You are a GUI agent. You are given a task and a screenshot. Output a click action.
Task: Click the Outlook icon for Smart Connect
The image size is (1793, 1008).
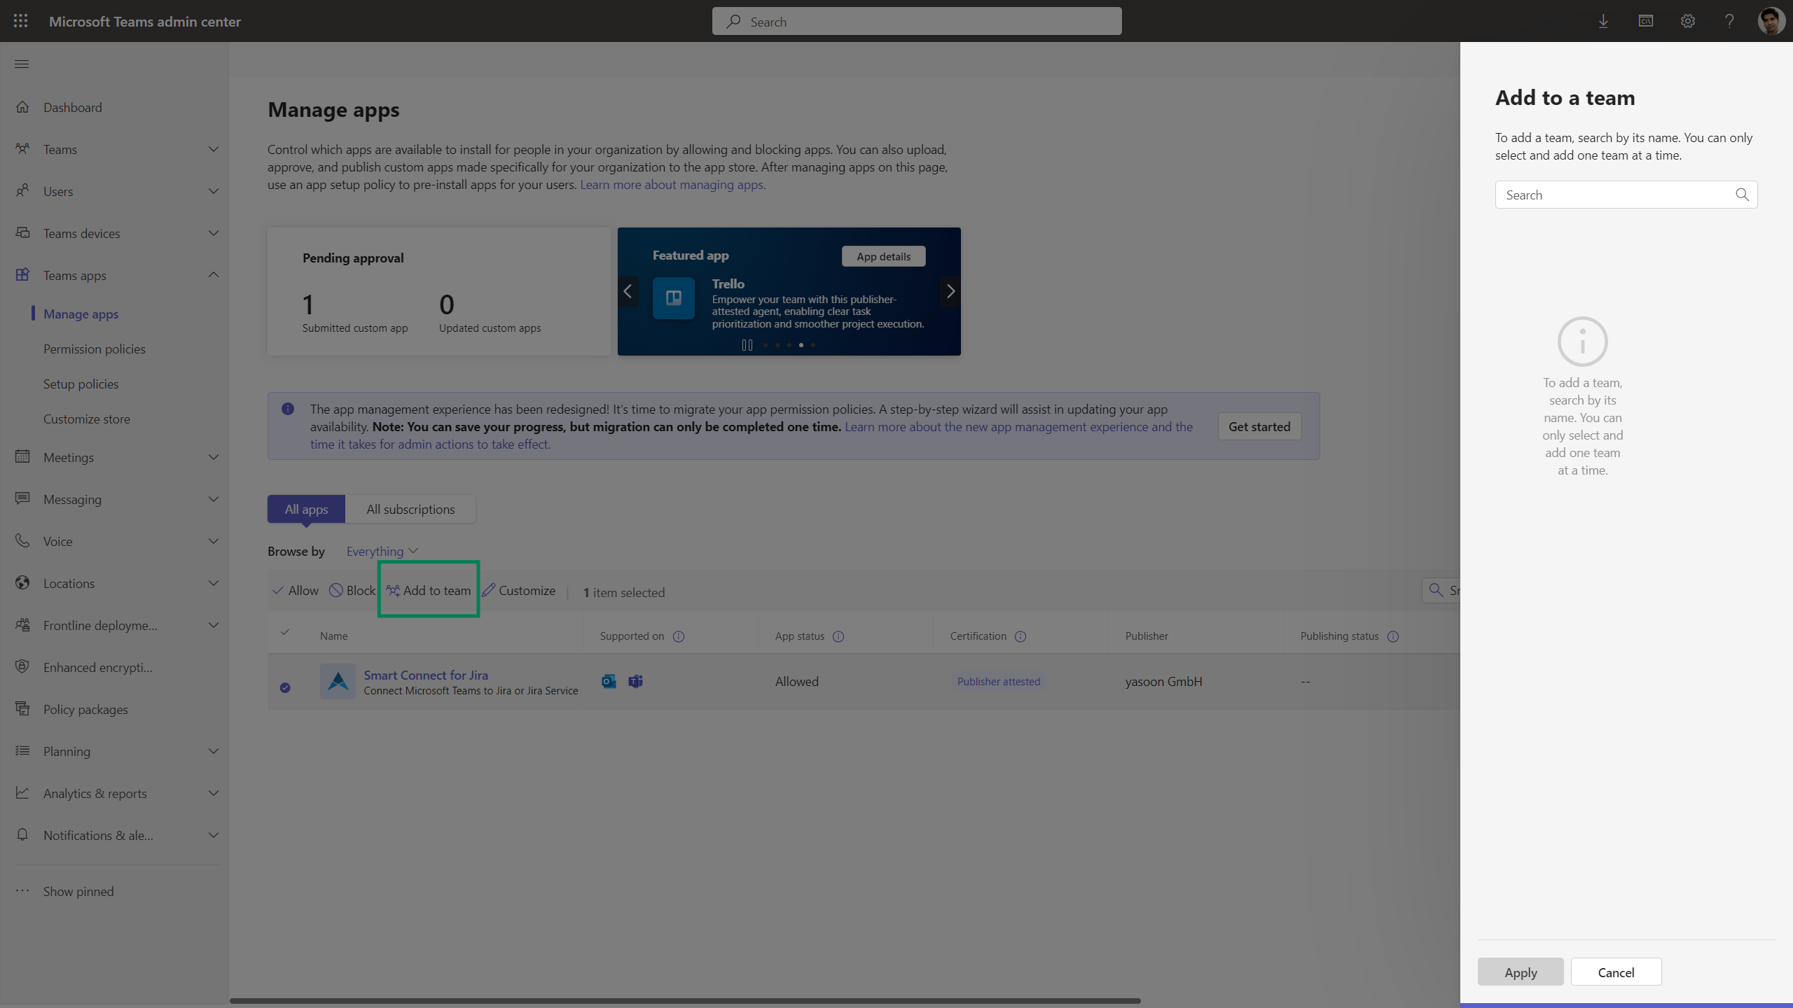(x=608, y=680)
